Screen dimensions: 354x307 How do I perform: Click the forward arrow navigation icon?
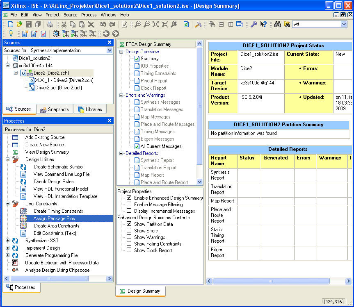point(115,34)
